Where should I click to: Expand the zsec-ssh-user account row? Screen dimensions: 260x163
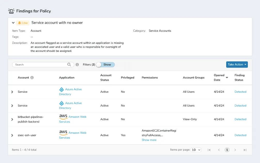12,135
